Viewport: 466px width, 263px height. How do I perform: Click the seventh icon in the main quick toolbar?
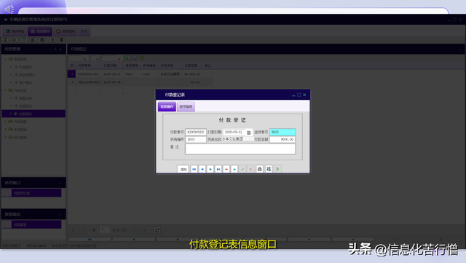point(61,40)
